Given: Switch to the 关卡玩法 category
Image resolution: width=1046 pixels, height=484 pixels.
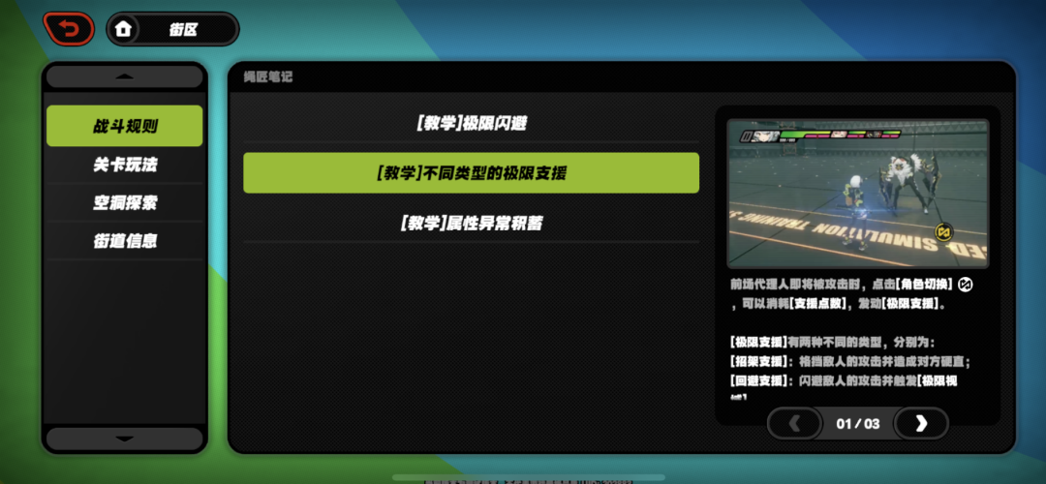Looking at the screenshot, I should [125, 165].
